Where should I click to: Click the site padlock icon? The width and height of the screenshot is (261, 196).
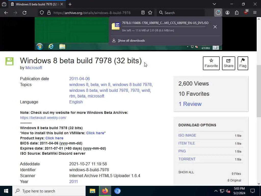49,13
